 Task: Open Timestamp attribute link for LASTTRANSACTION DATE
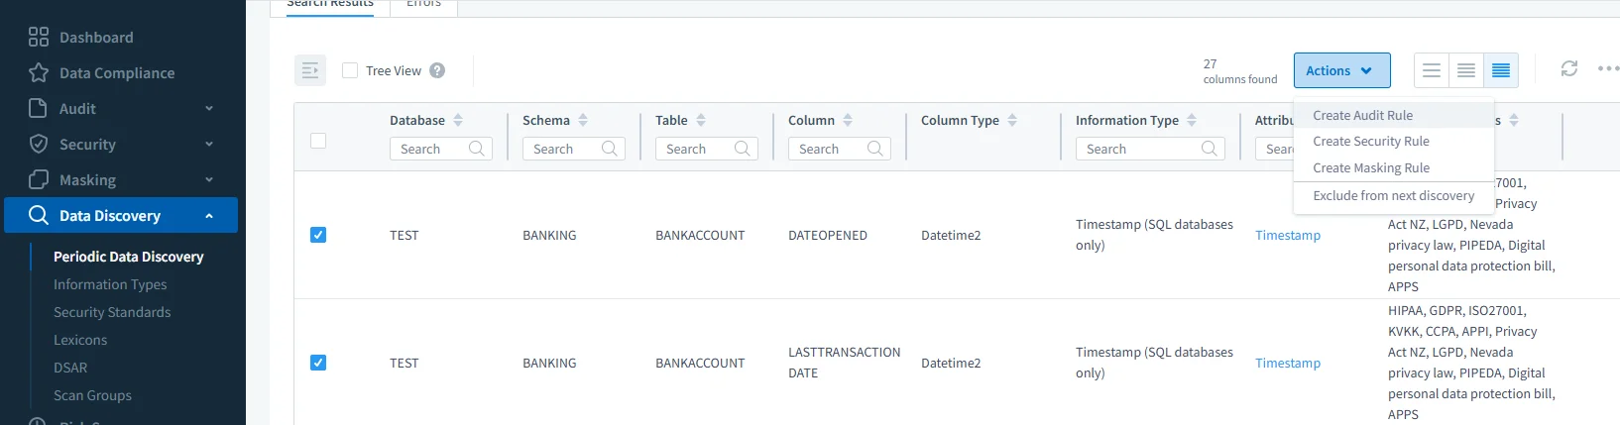[1288, 363]
